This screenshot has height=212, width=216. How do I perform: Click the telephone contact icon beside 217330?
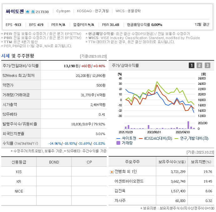click(x=33, y=12)
